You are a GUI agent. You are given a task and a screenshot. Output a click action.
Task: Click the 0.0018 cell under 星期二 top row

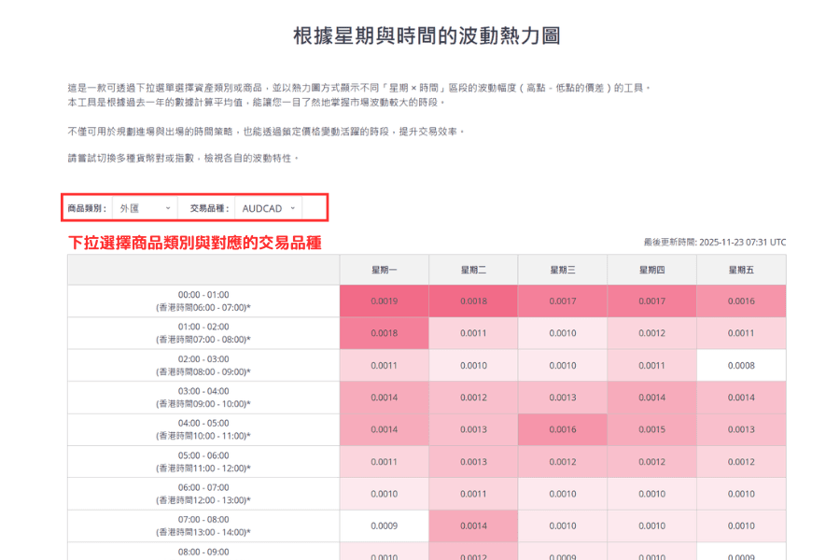[x=473, y=301]
